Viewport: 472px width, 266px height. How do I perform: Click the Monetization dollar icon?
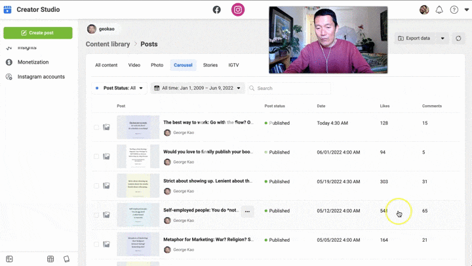point(9,62)
